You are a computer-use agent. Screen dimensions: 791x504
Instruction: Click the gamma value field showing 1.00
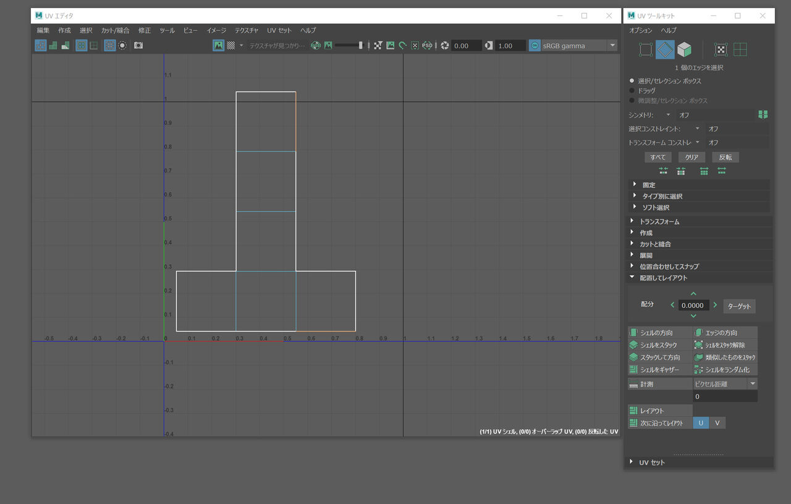pos(510,46)
